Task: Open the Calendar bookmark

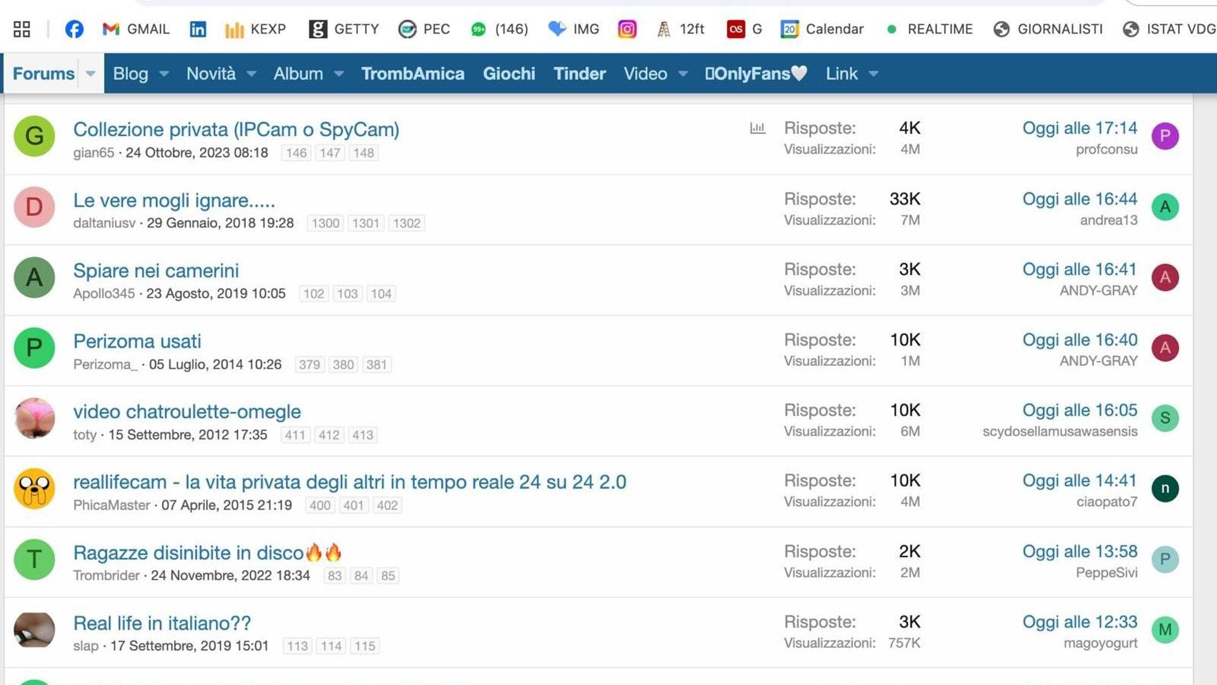Action: (822, 29)
